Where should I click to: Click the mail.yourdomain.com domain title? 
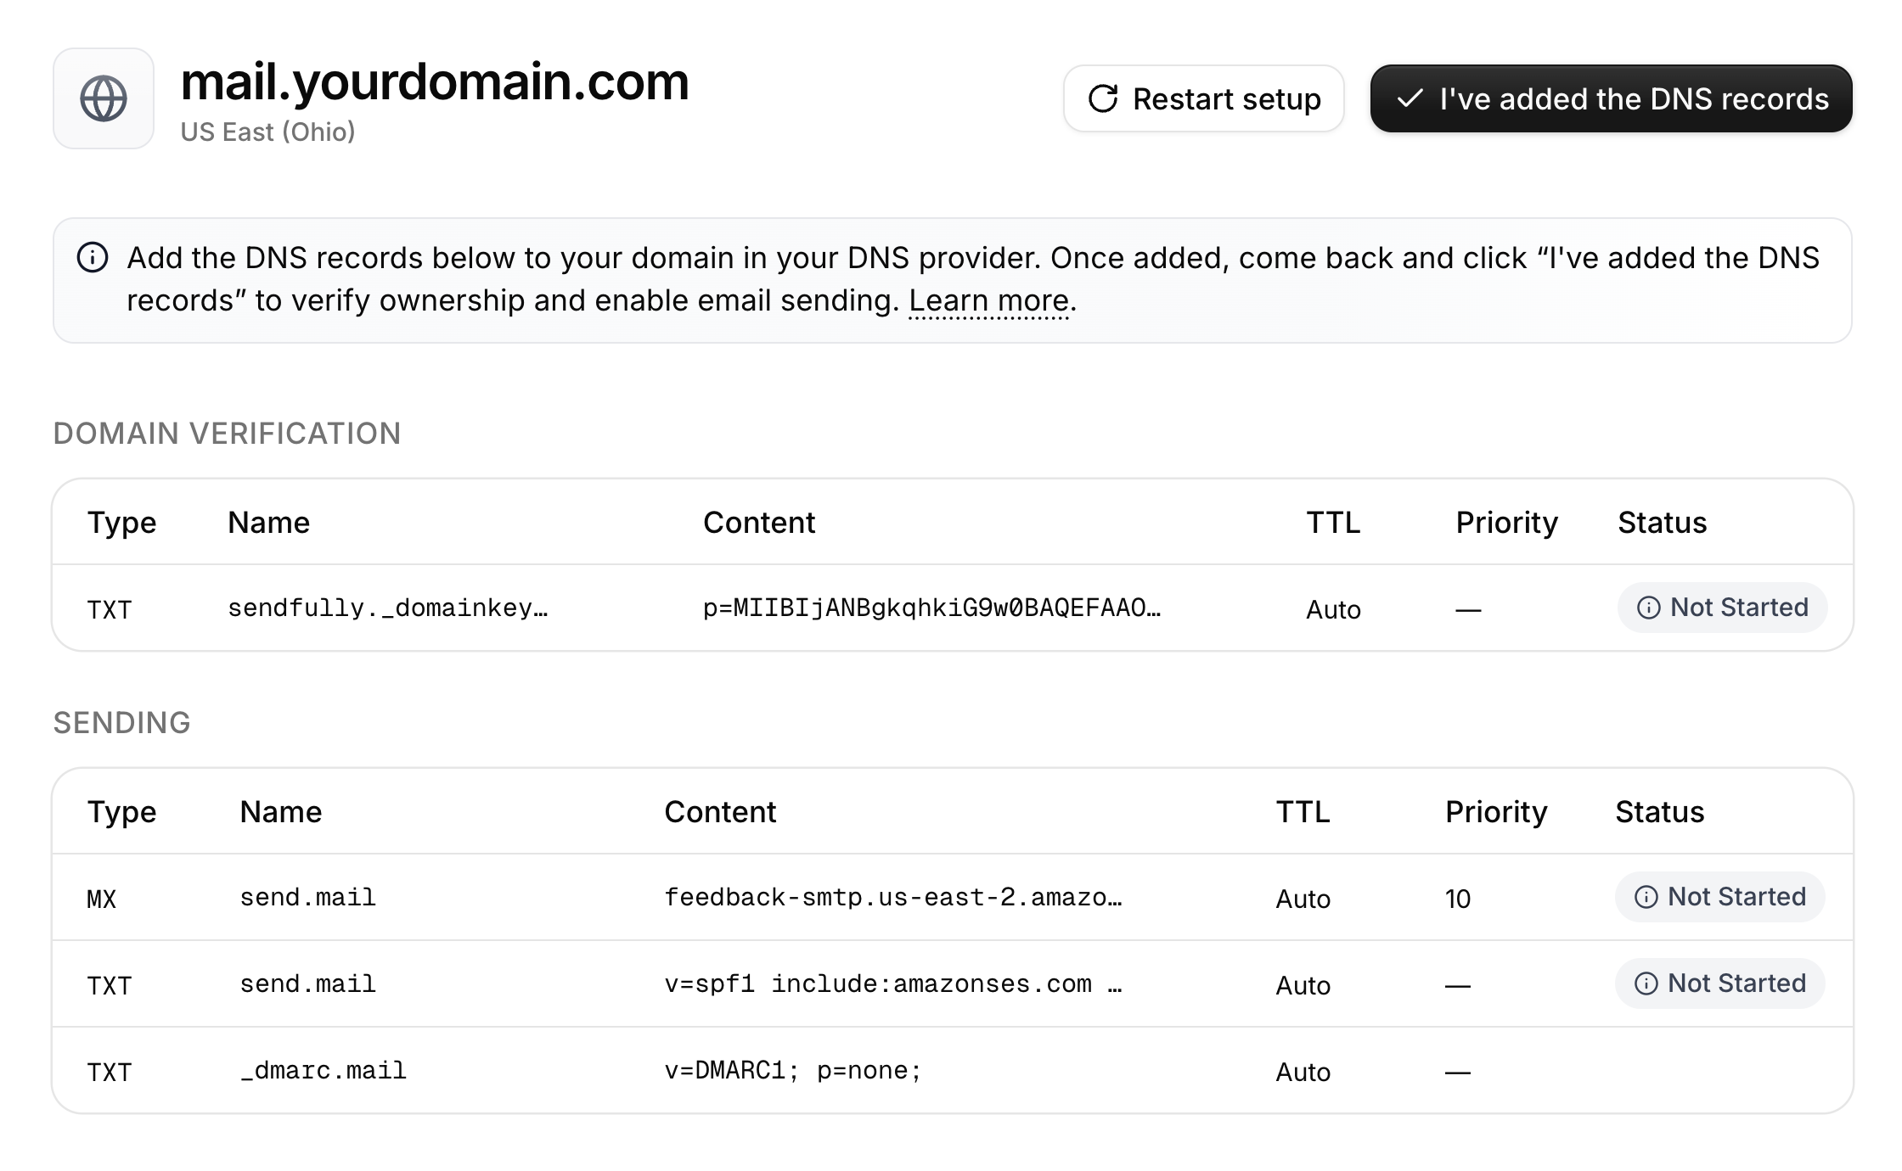pos(435,81)
